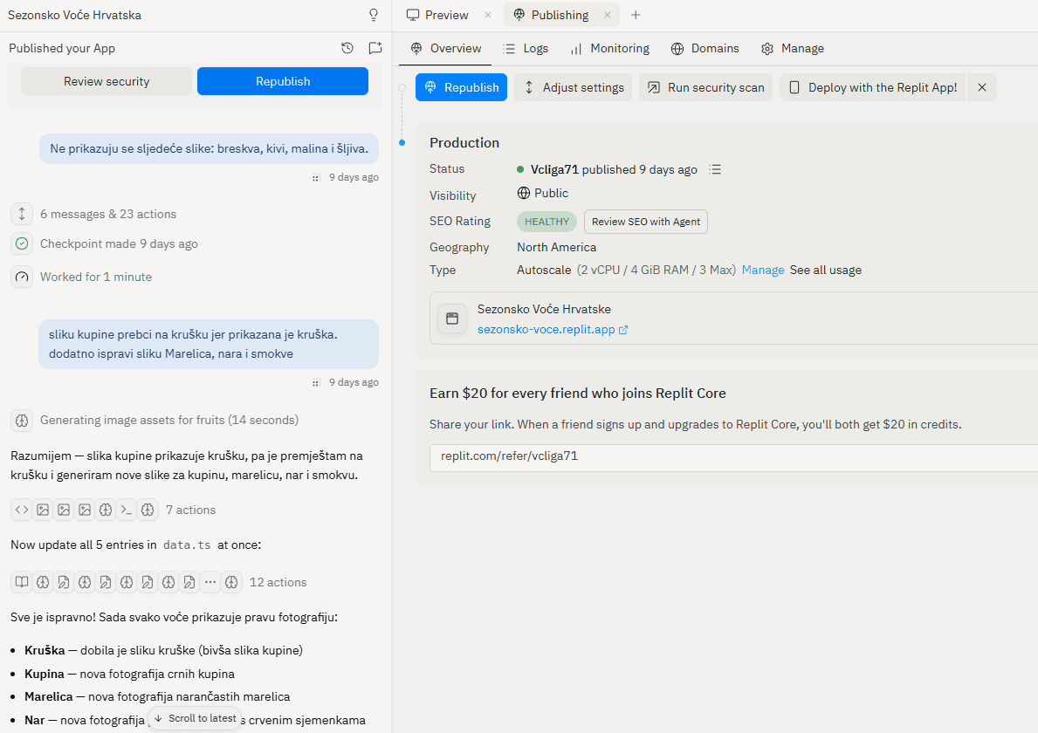
Task: Click the terminal icon in 7 actions row
Action: pos(126,510)
